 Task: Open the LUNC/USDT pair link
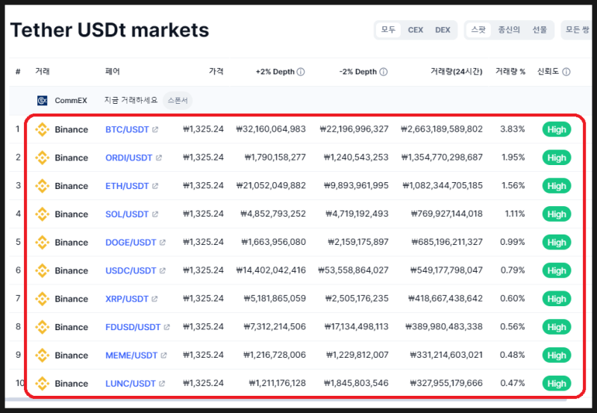click(x=130, y=383)
